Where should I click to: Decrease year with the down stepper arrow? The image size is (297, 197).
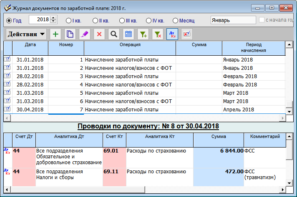coord(53,21)
